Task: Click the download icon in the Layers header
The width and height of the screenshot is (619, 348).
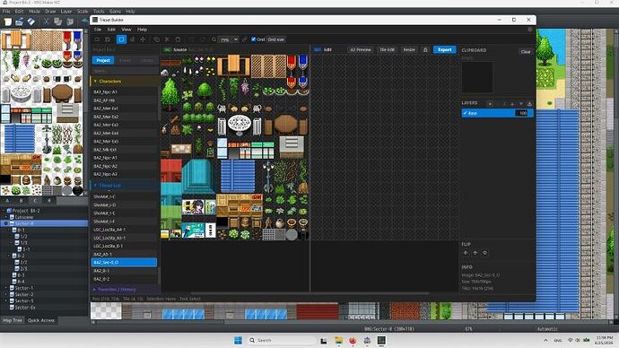Action: [x=529, y=104]
